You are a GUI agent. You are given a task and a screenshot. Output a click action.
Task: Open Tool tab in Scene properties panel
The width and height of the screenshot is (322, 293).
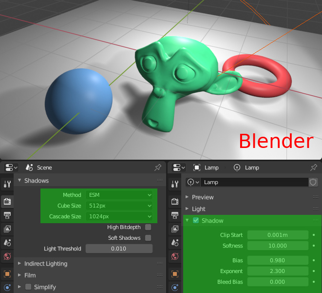7,184
